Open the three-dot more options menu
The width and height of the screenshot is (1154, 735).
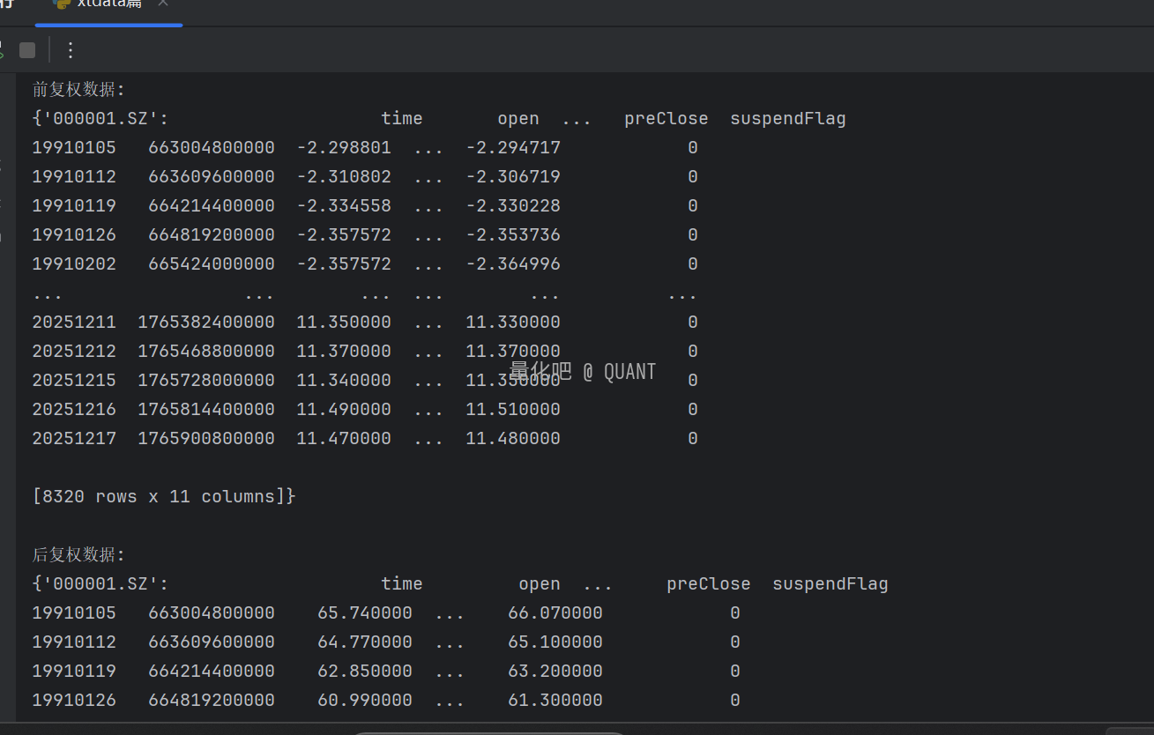point(71,50)
